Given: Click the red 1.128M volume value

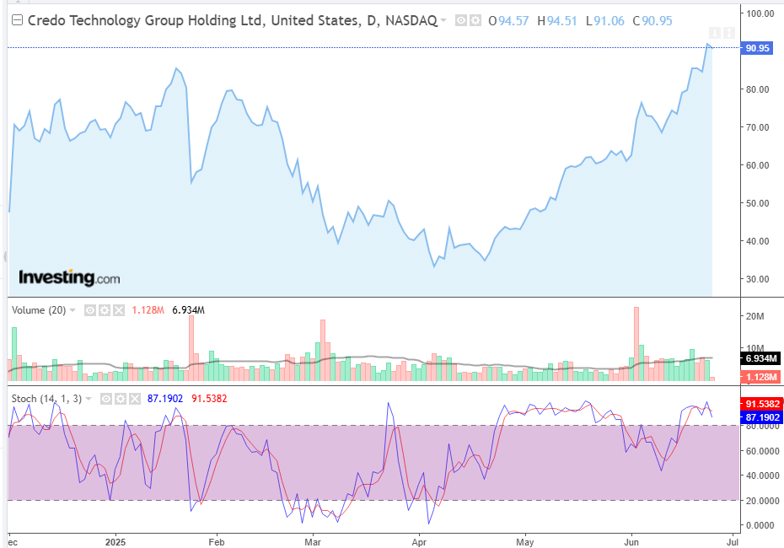Looking at the screenshot, I should [x=148, y=310].
